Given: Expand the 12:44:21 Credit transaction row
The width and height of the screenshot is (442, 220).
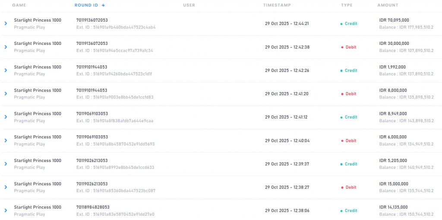Looking at the screenshot, I should click(x=6, y=23).
